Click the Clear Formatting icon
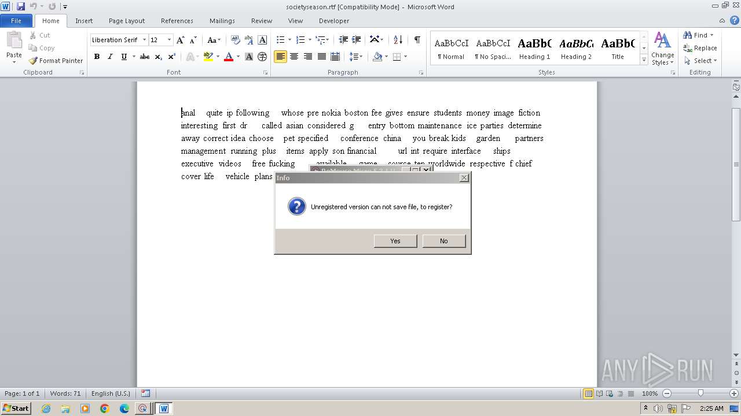The image size is (741, 416). [235, 40]
